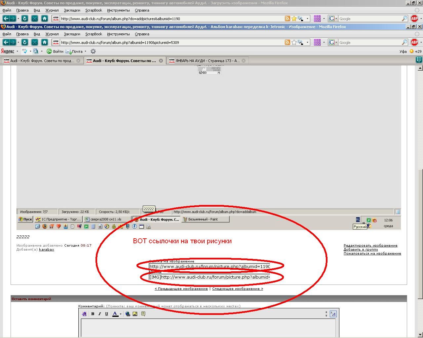Screen dimensions: 423x338
Task: Click the BB code [IMG] link field
Action: 210,277
